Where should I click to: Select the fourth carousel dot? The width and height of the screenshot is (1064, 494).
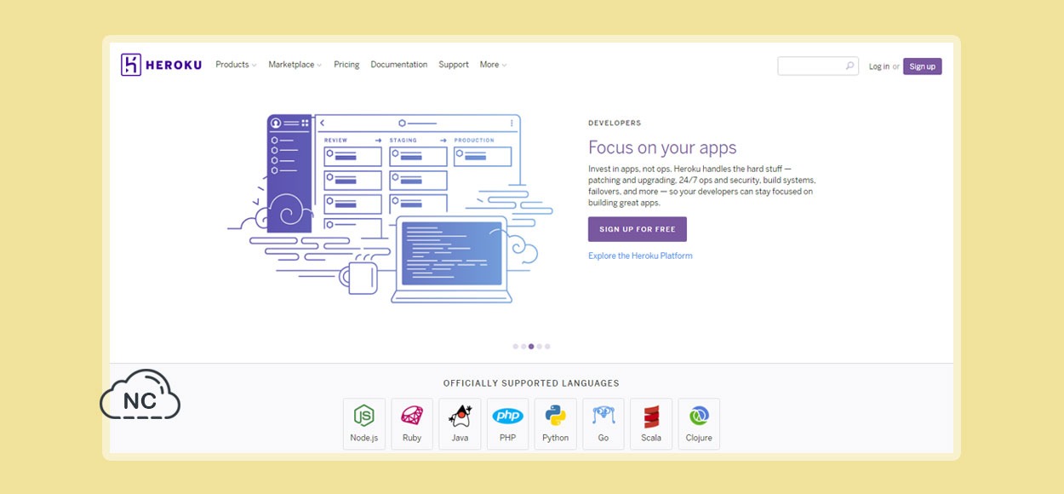tap(540, 347)
